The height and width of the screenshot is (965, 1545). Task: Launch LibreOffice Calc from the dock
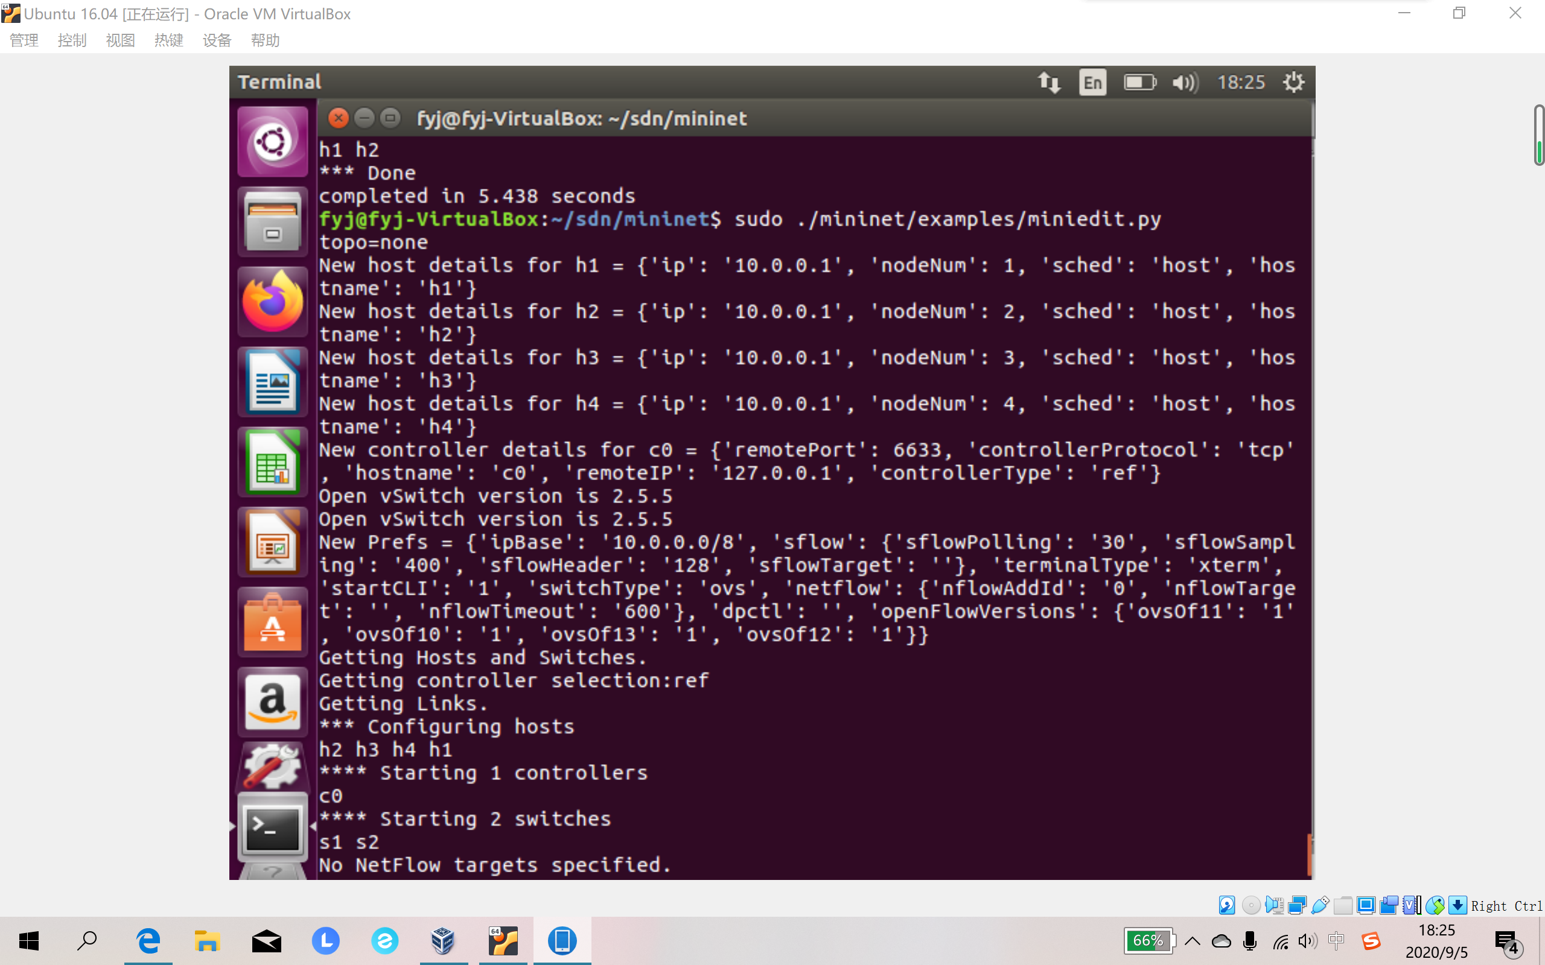[273, 462]
